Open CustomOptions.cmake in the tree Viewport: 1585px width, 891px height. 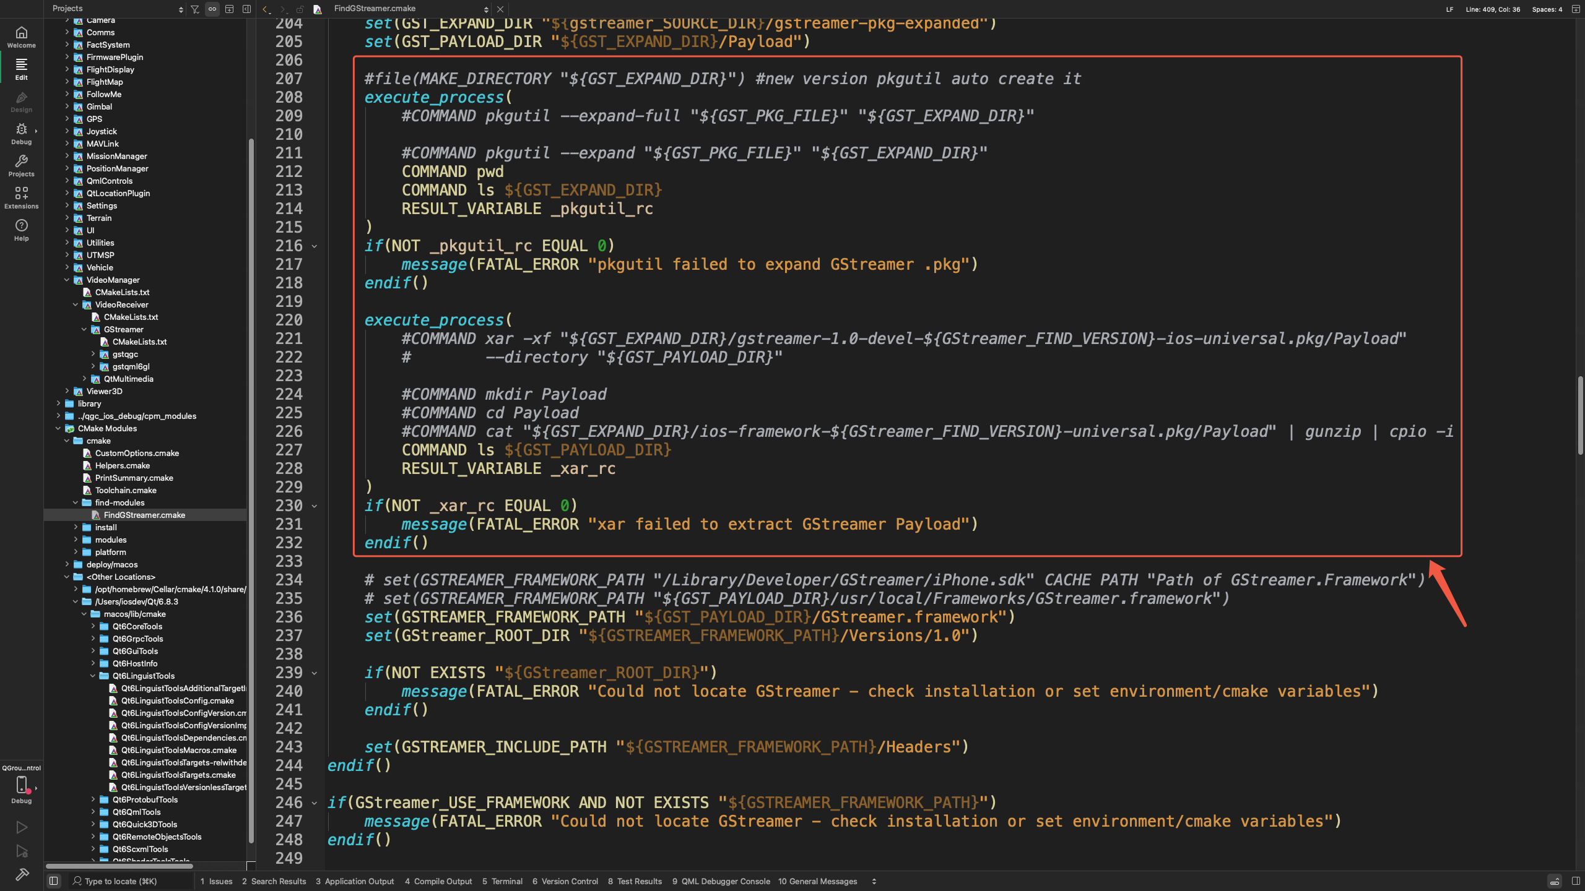point(137,453)
